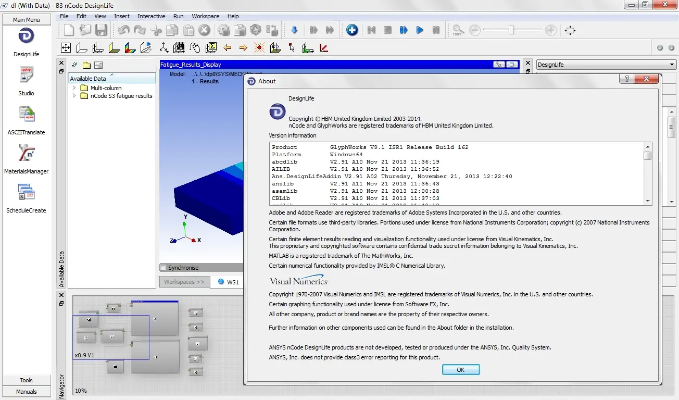The image size is (679, 400).
Task: Click the help question button in About dialog
Action: [626, 79]
